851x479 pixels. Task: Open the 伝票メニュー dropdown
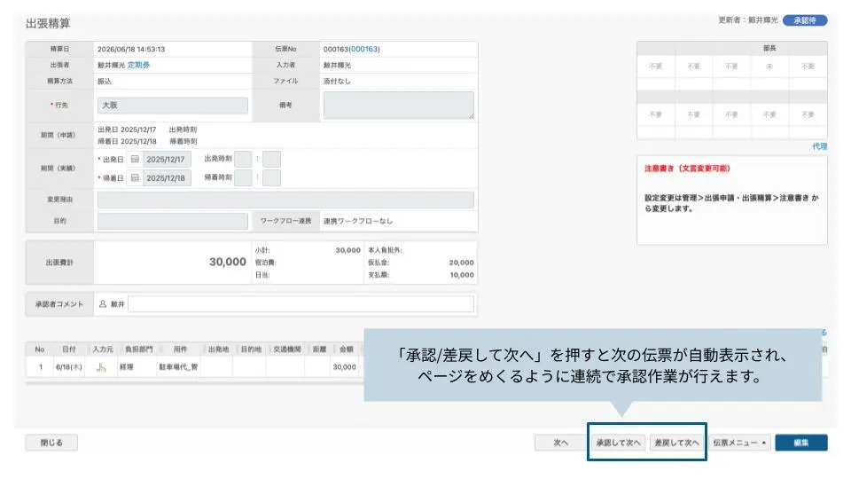pos(739,443)
